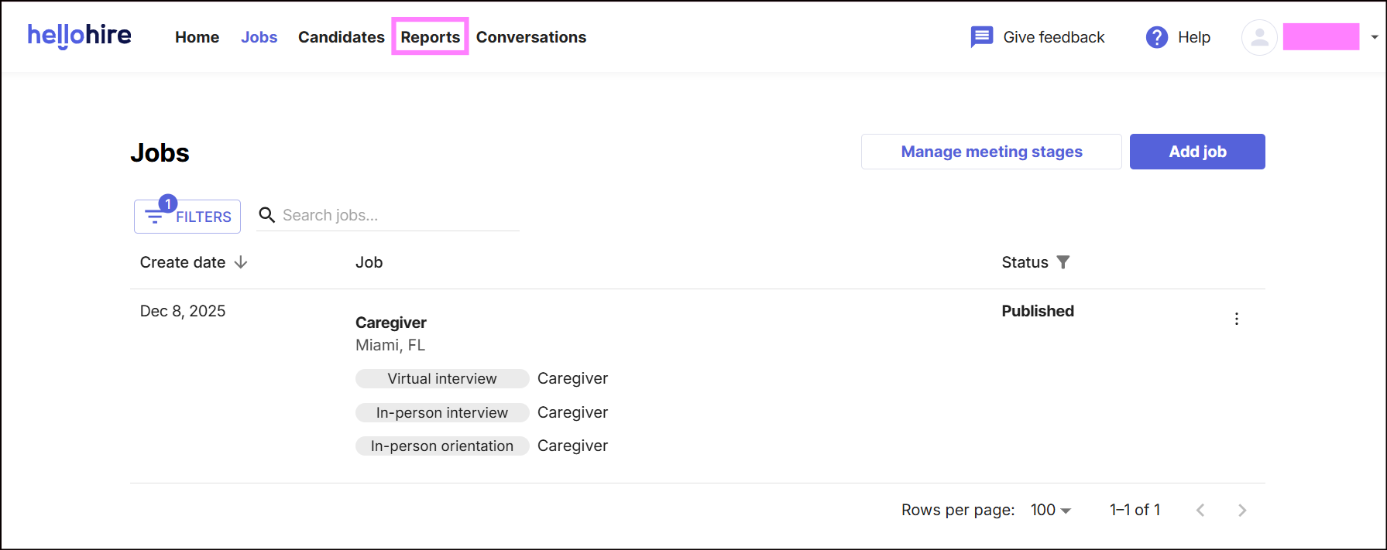Click the 1–1 of 1 pagination text
Screen dimensions: 1387x550
[x=1135, y=510]
